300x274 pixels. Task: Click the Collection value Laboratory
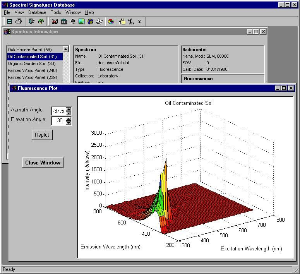(108, 76)
